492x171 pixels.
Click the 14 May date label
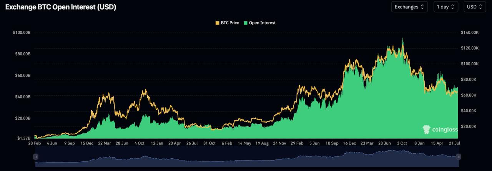coord(244,143)
